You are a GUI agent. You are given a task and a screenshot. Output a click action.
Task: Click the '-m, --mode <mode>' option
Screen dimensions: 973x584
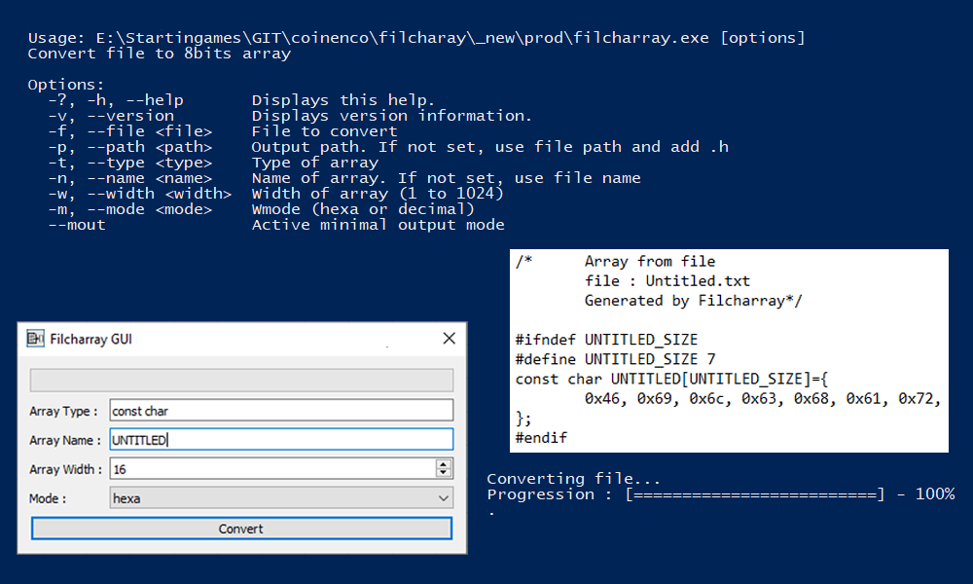tap(130, 209)
